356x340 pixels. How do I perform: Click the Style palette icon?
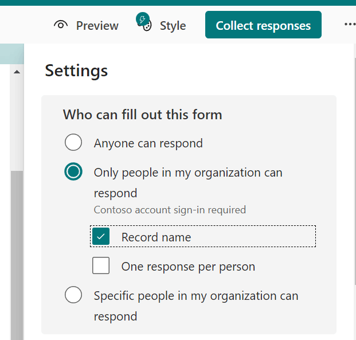point(144,23)
